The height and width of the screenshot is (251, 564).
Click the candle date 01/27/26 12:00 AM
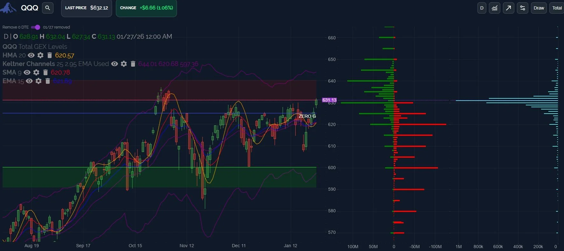[x=145, y=36]
